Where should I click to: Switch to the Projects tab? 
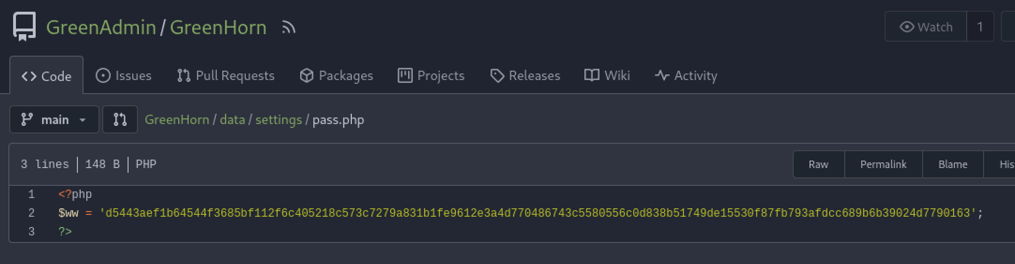pos(431,76)
